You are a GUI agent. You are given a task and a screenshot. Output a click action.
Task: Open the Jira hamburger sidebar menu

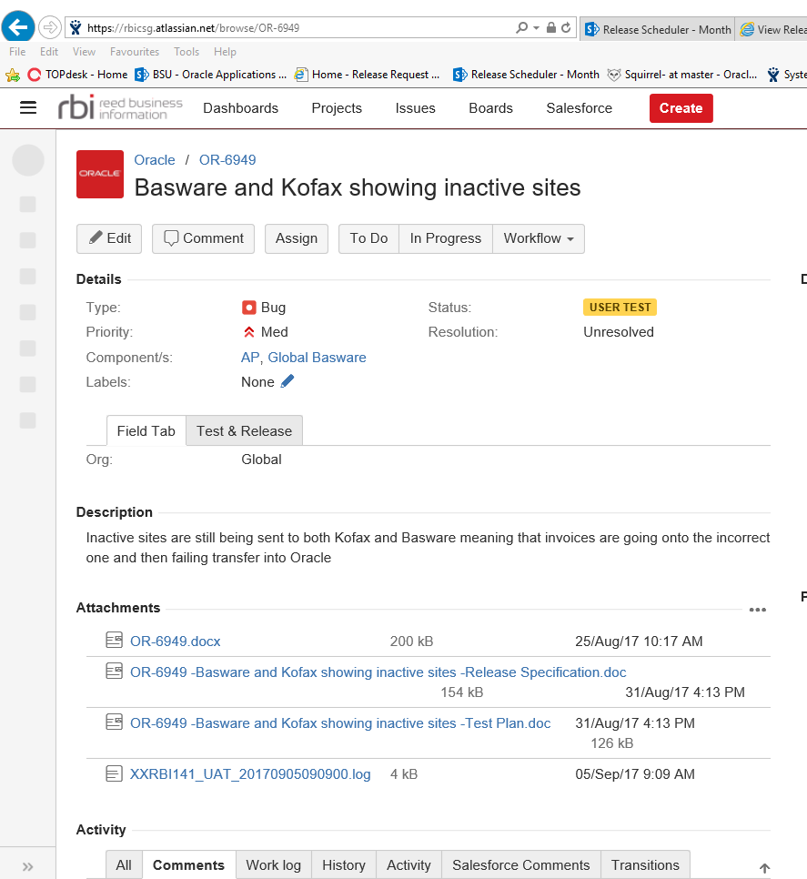(x=28, y=107)
